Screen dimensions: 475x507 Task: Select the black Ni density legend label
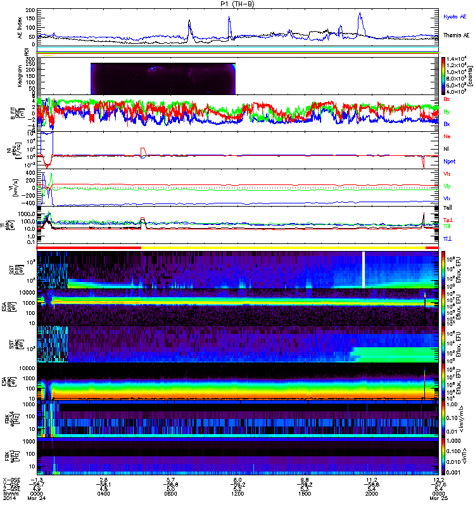coord(446,149)
